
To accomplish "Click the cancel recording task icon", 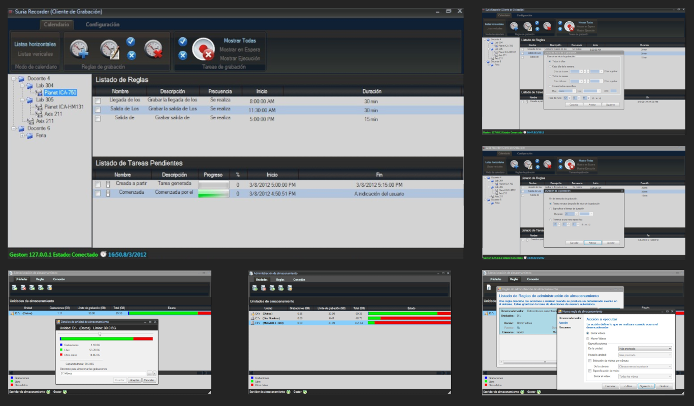I will (x=203, y=49).
